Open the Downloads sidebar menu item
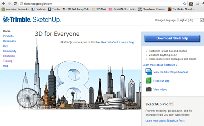Viewport: 204px width, 126px height. [9, 41]
